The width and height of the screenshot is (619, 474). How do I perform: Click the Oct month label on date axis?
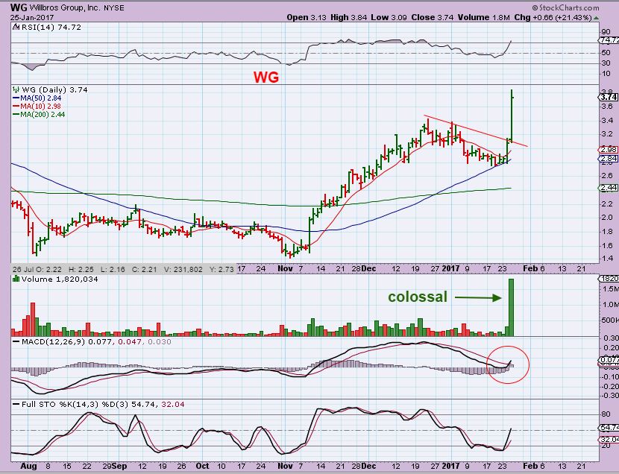pyautogui.click(x=202, y=466)
